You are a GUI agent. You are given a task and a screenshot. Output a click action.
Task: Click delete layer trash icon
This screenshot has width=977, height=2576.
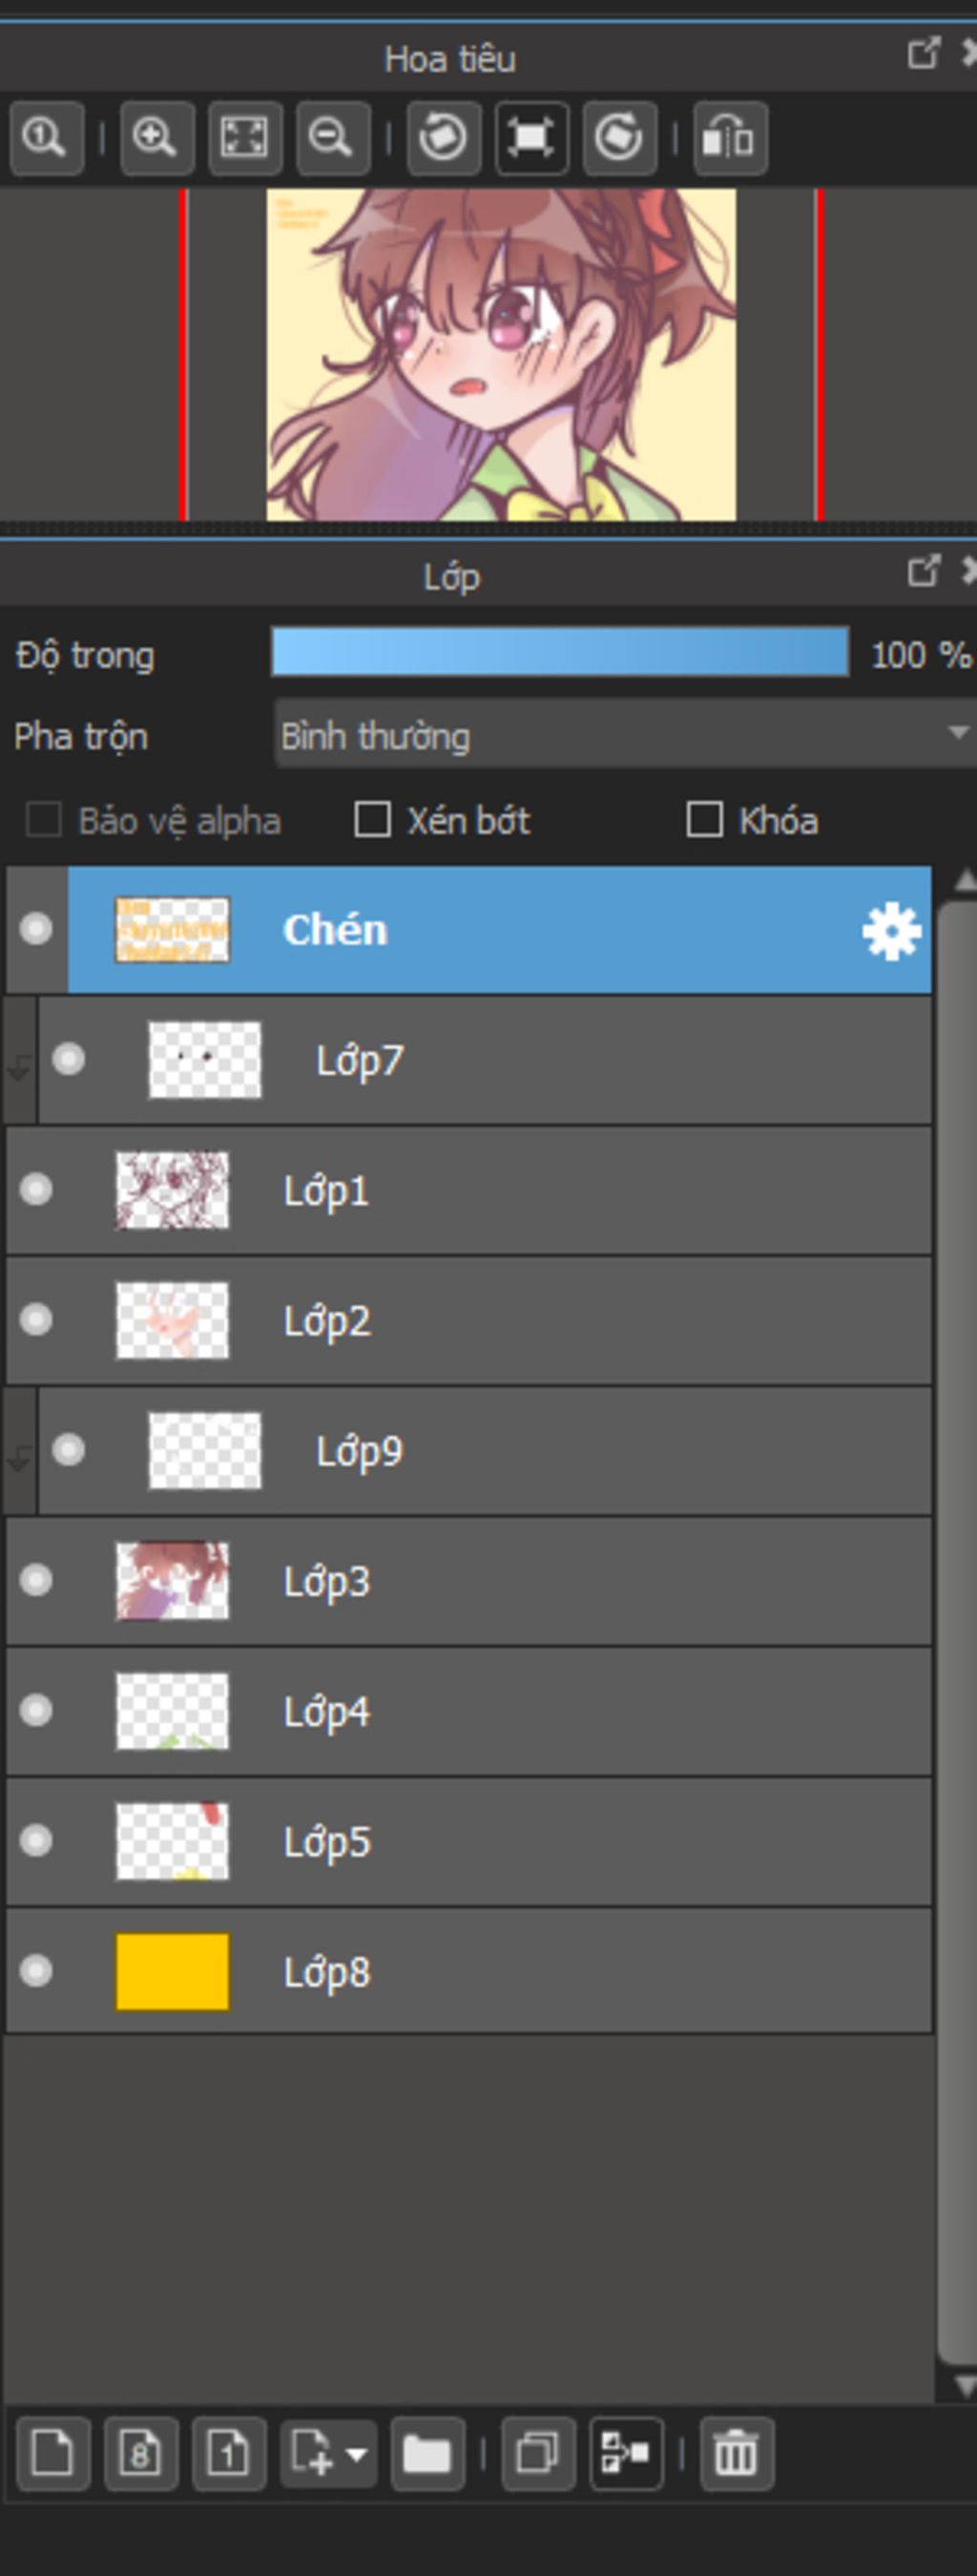tap(736, 2453)
